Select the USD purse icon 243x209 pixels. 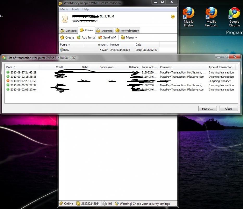(x=62, y=50)
